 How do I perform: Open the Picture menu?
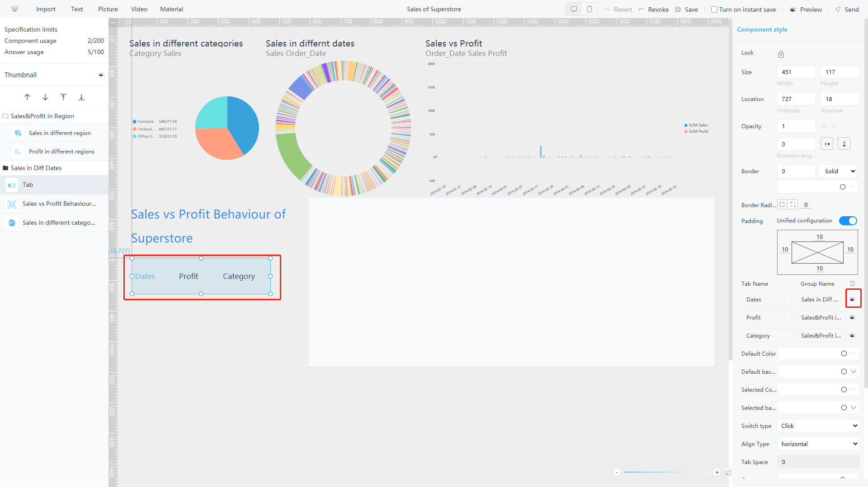click(x=108, y=9)
